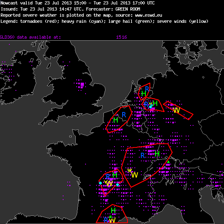Select the green H in the northernmost Netherlands polygon
The height and width of the screenshot is (224, 224).
click(x=144, y=94)
